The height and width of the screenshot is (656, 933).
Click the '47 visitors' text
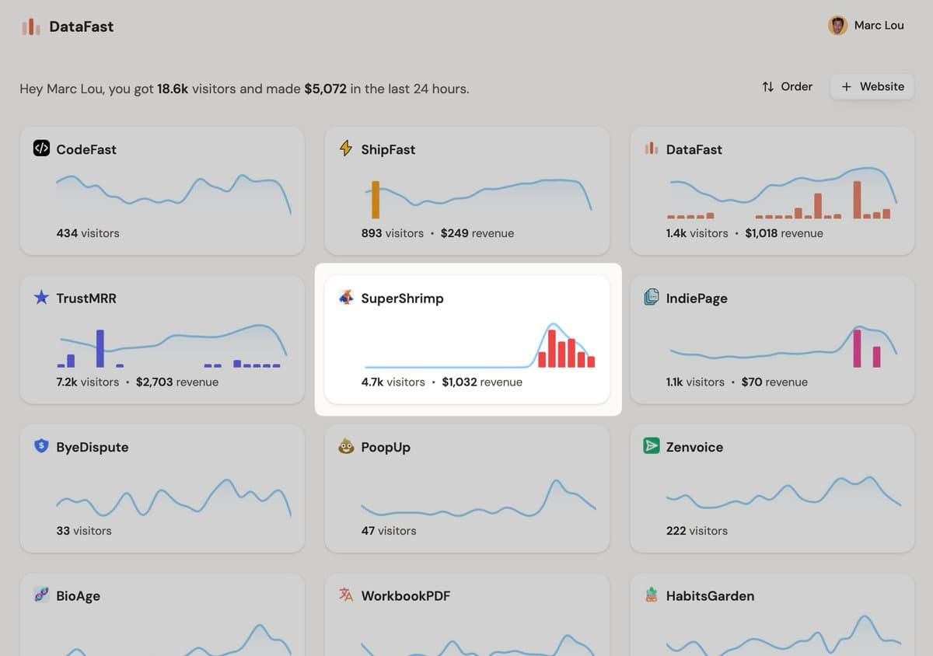click(x=389, y=531)
